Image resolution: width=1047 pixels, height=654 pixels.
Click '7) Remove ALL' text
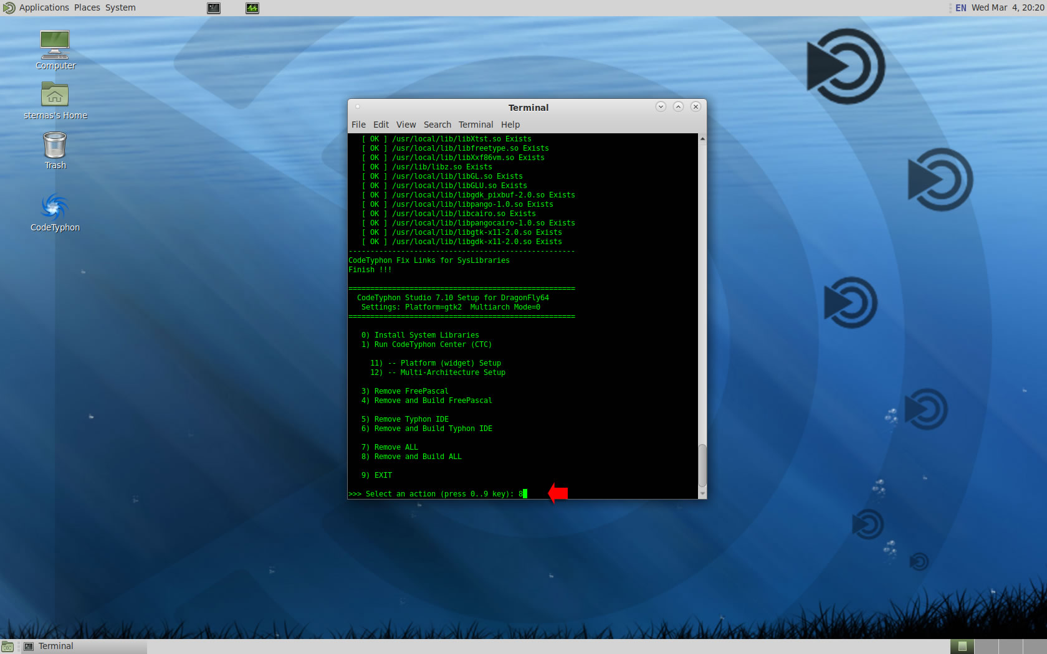pos(390,447)
